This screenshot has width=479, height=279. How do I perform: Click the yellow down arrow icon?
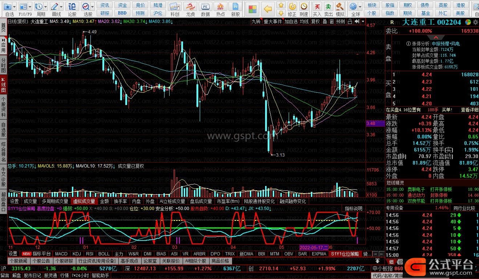tap(281, 14)
